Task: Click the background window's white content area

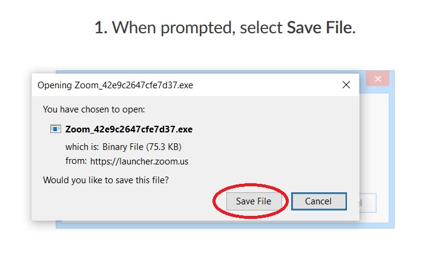Action: click(374, 142)
